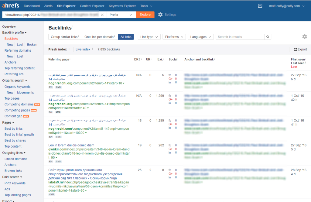Sort by Ext. column header
The height and width of the screenshot is (202, 311).
[160, 59]
